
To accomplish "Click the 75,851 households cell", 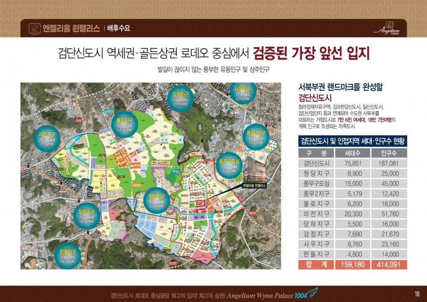I will pyautogui.click(x=353, y=164).
